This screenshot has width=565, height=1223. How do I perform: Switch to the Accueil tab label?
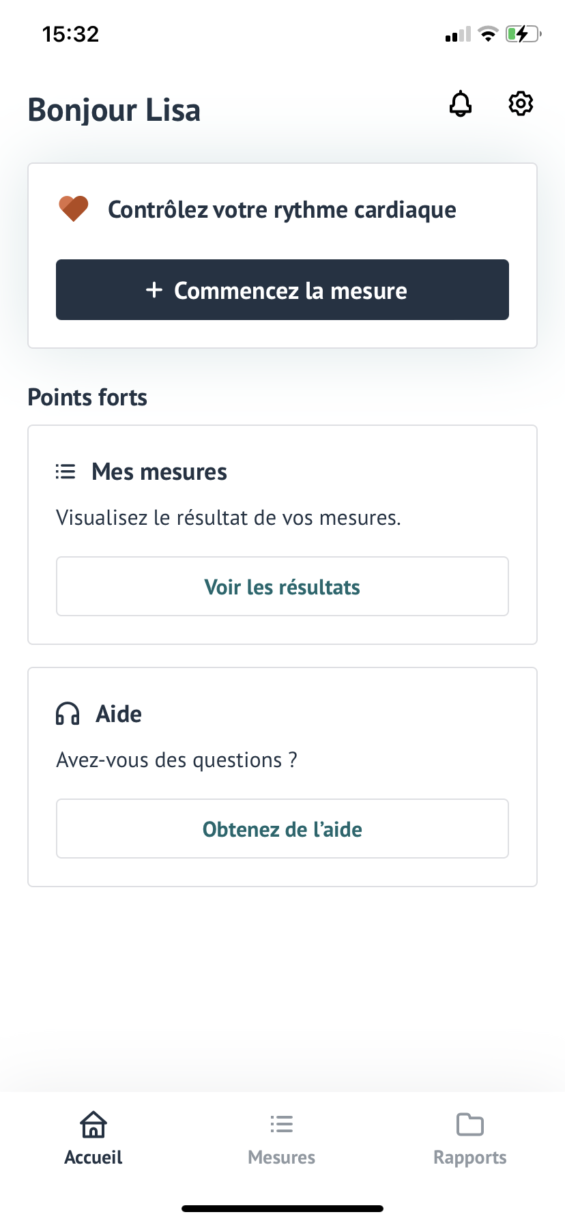coord(93,1157)
